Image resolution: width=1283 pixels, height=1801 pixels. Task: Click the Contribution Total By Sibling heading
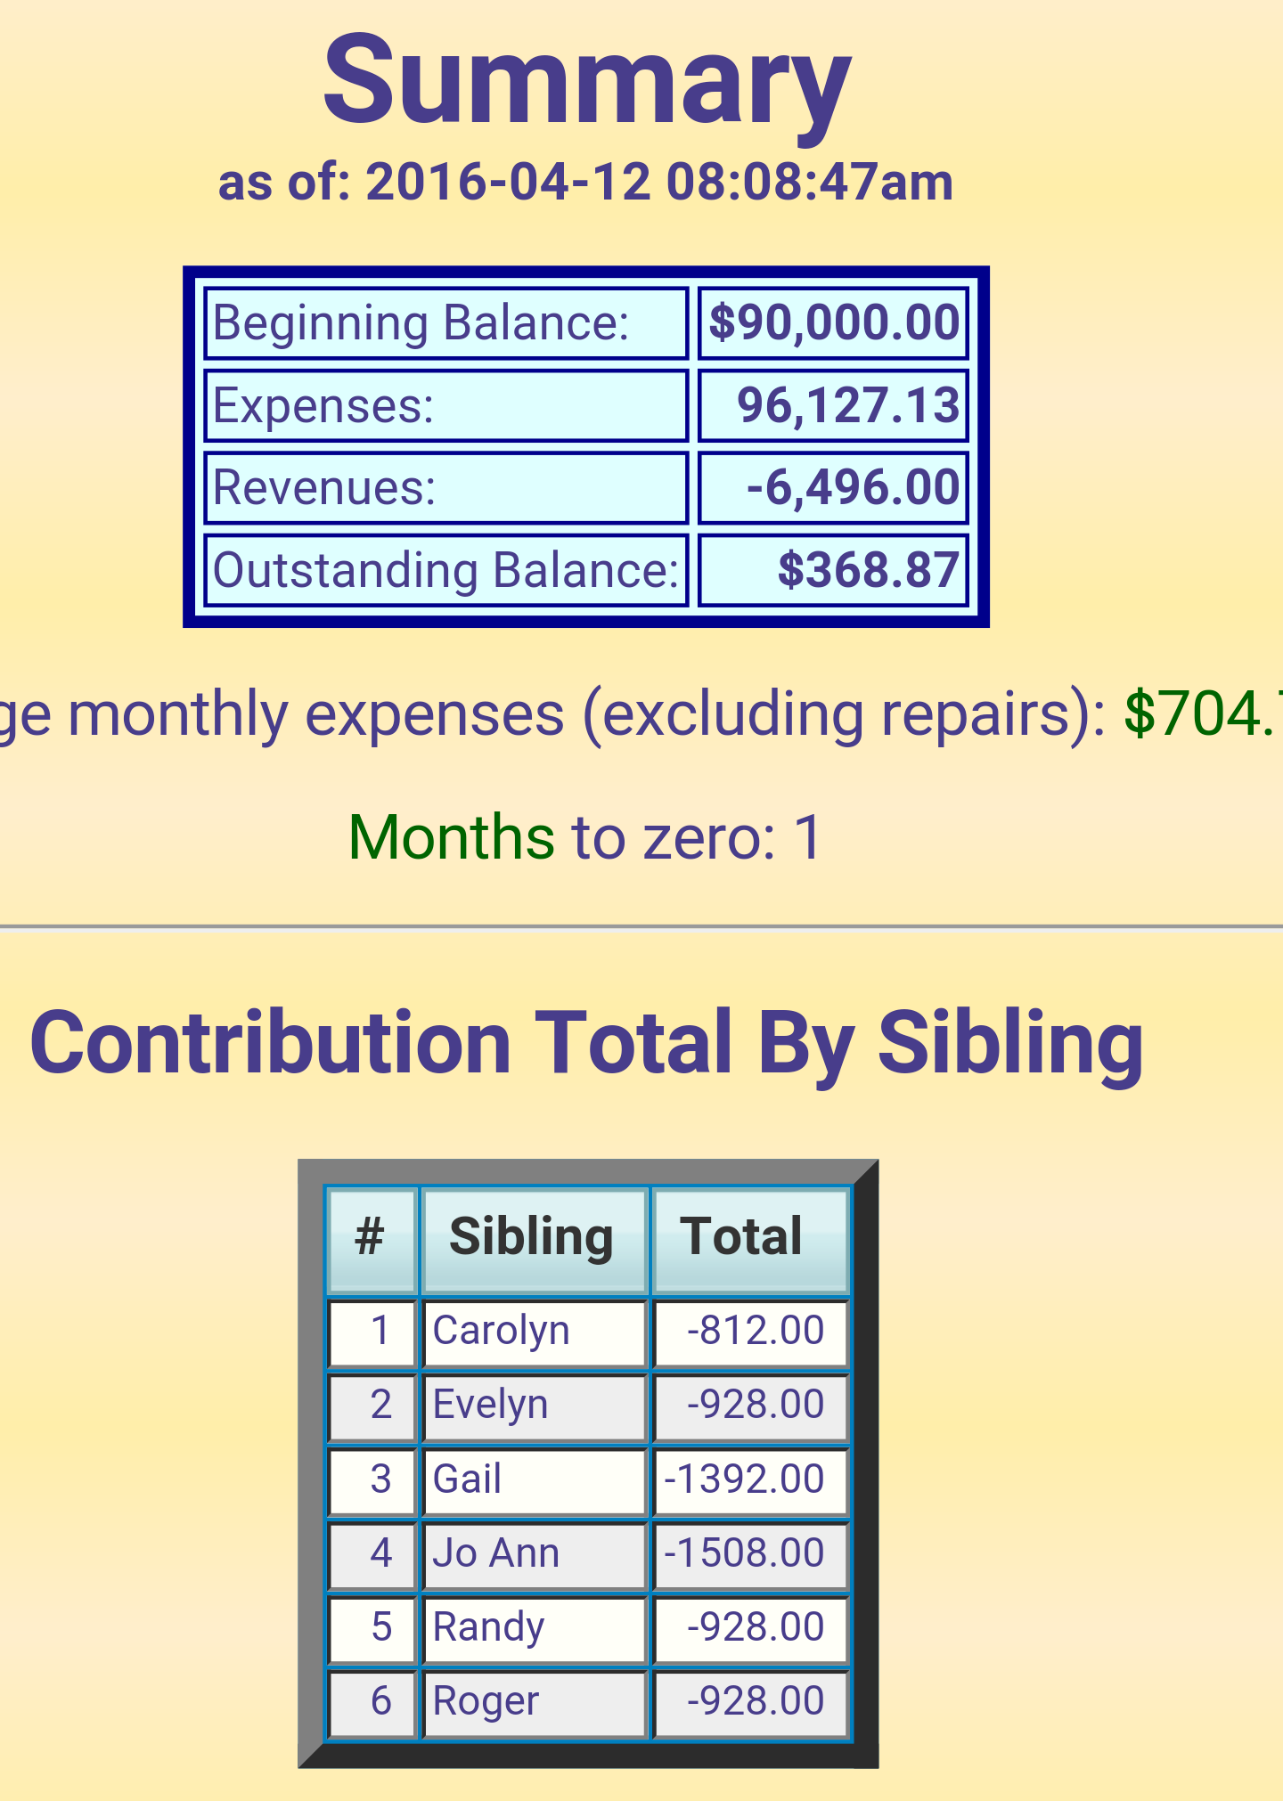click(586, 1043)
